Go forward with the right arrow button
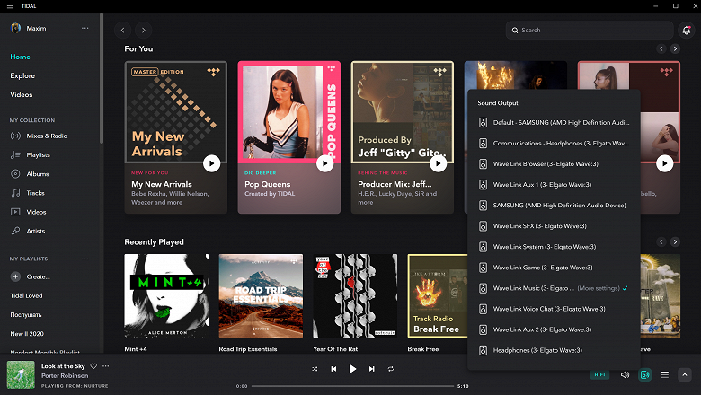The width and height of the screenshot is (701, 395). click(144, 30)
